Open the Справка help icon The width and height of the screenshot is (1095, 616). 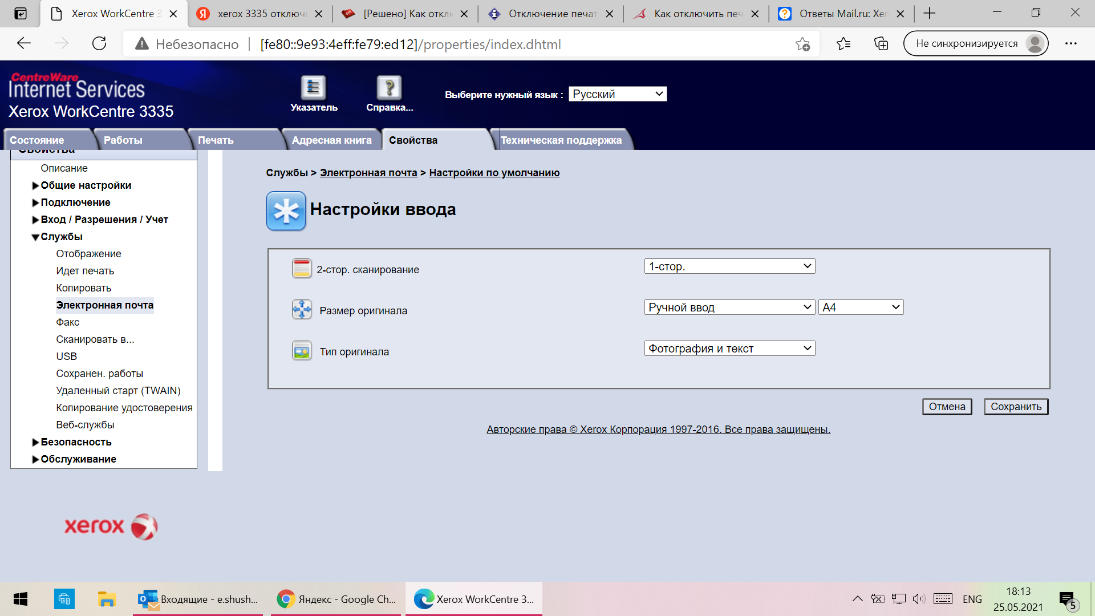[390, 88]
